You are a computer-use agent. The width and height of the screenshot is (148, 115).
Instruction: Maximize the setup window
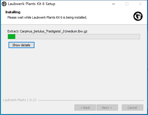(x=127, y=4)
